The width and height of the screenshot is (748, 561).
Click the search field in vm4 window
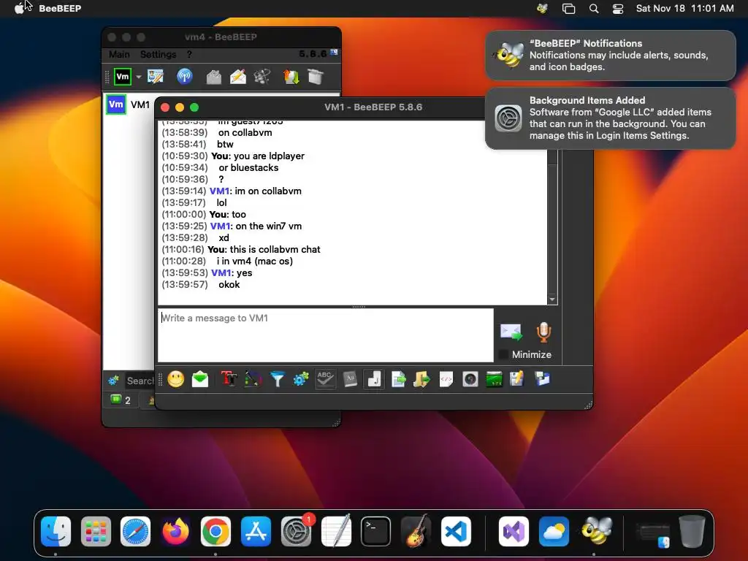[x=140, y=381]
